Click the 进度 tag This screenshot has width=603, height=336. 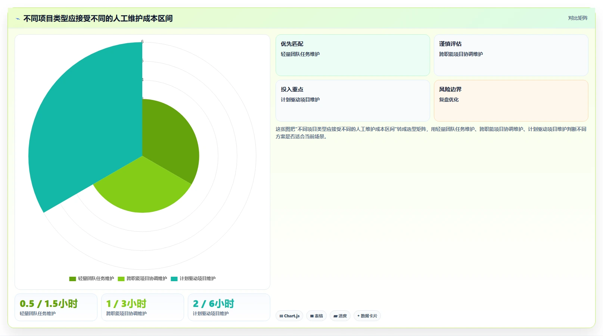[x=340, y=316]
